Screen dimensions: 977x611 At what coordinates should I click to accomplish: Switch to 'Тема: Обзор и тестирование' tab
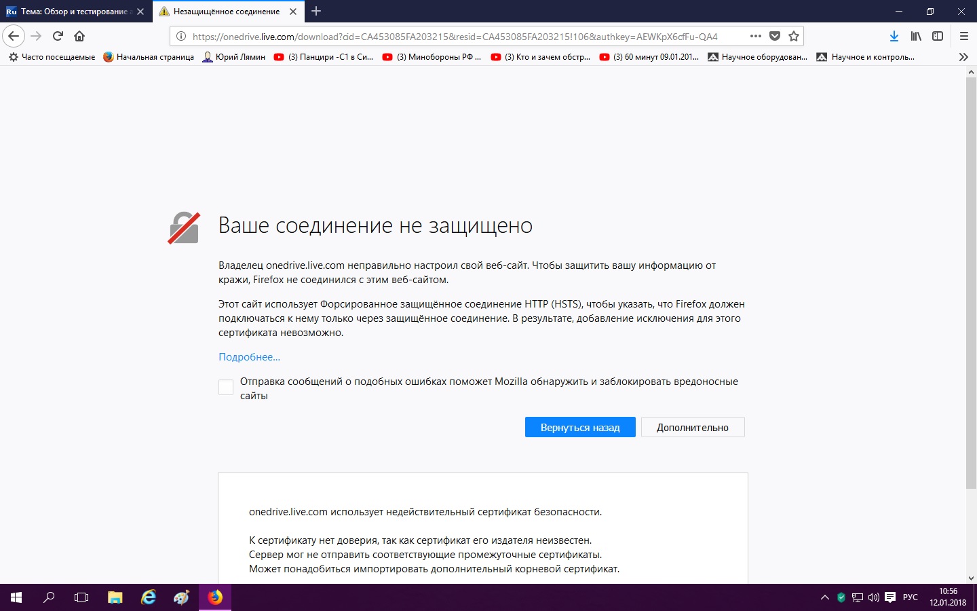76,12
